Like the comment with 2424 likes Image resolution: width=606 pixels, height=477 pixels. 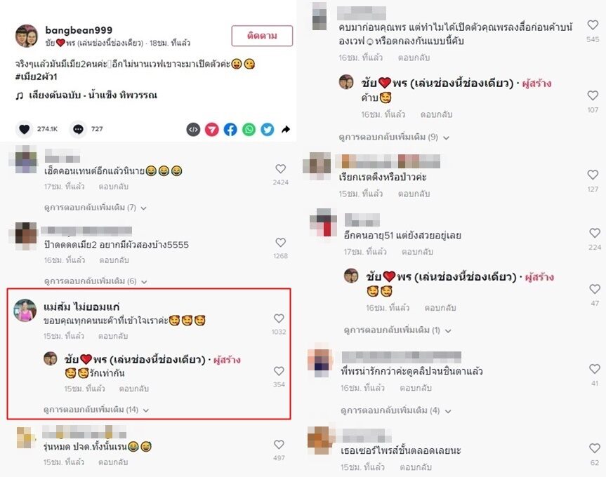(281, 168)
